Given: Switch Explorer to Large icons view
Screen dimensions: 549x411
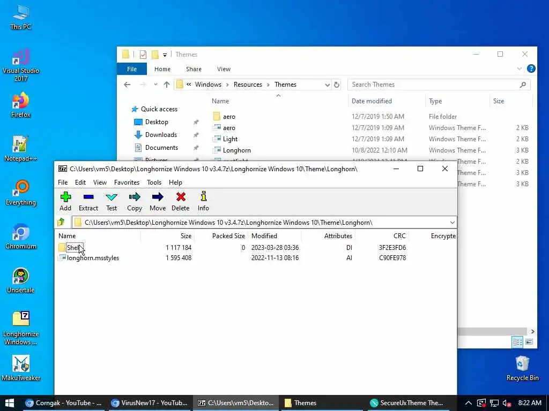Looking at the screenshot, I should [529, 342].
